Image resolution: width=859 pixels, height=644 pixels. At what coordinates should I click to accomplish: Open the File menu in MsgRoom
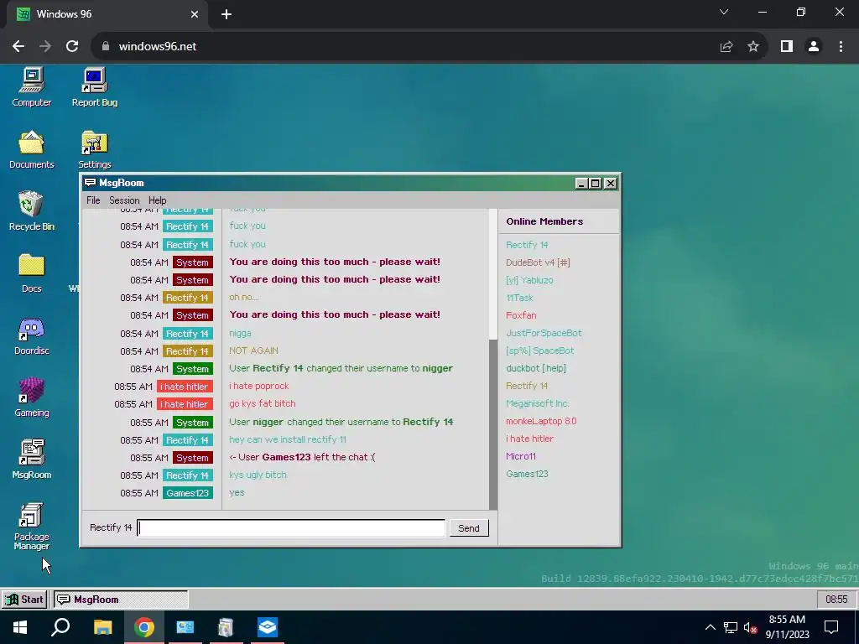coord(93,200)
